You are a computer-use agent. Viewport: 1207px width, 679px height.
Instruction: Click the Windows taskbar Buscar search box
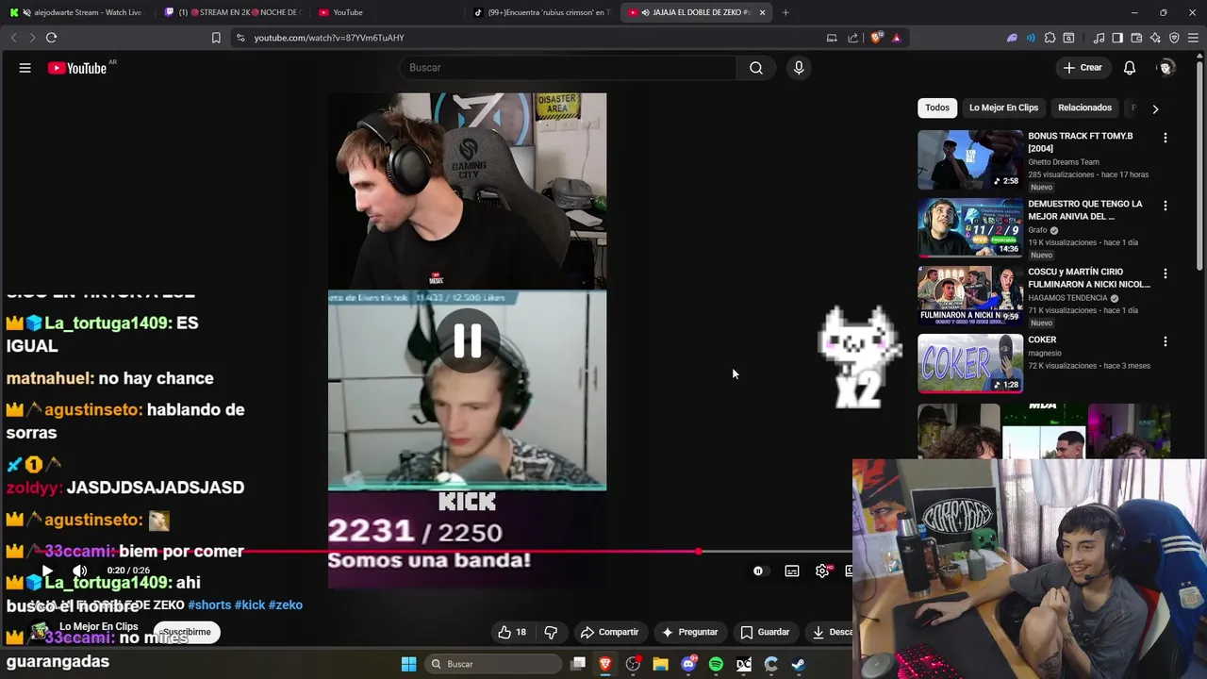493,664
